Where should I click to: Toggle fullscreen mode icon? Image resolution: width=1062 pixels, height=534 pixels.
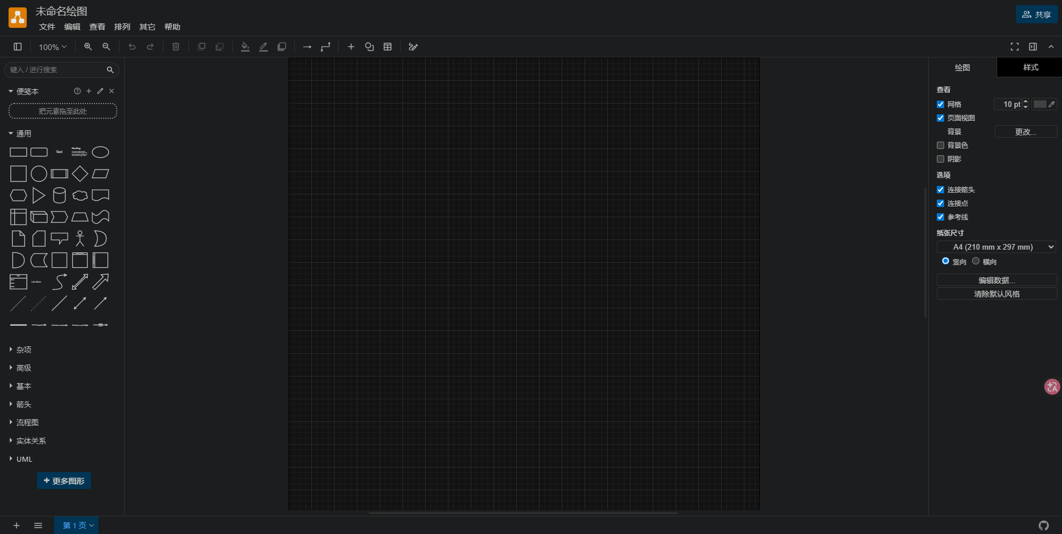click(1014, 47)
